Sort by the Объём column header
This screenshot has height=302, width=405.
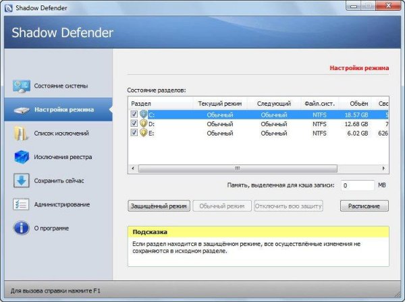click(x=356, y=104)
